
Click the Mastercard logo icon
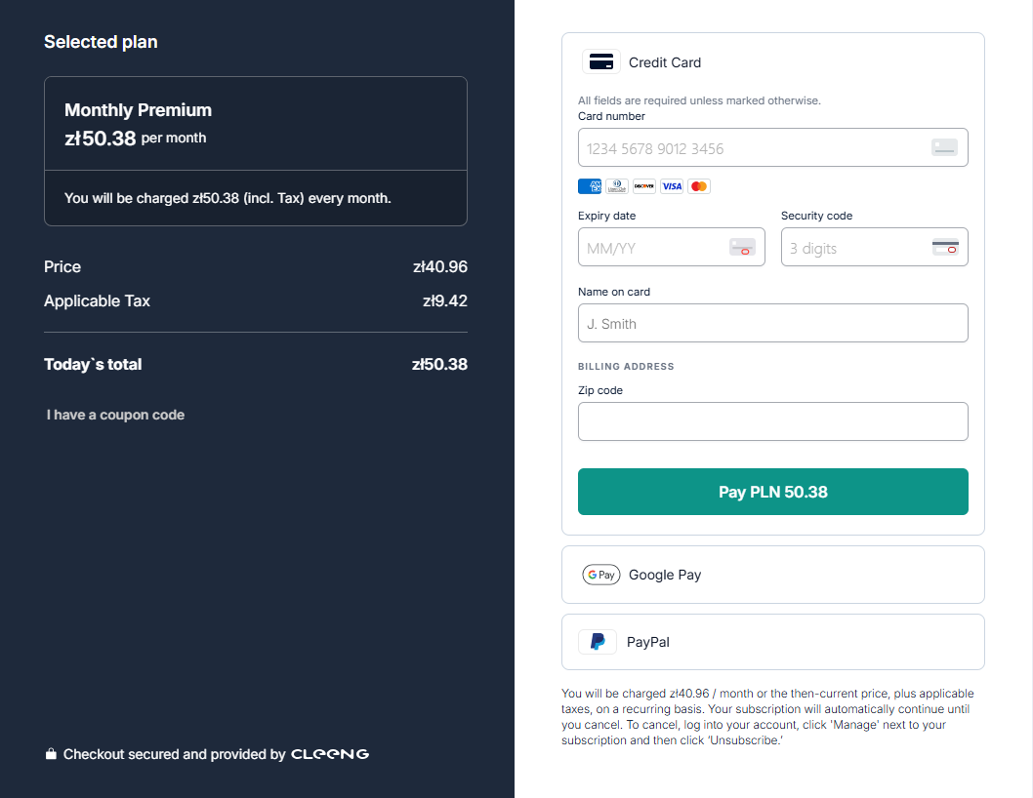pyautogui.click(x=698, y=186)
